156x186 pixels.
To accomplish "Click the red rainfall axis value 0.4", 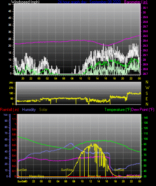I will pos(14,156).
